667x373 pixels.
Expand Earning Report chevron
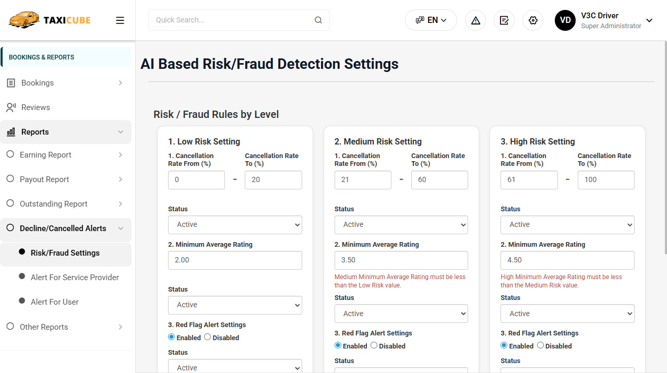(121, 155)
